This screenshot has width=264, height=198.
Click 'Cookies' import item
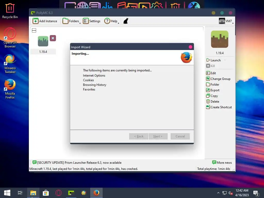[x=88, y=80]
